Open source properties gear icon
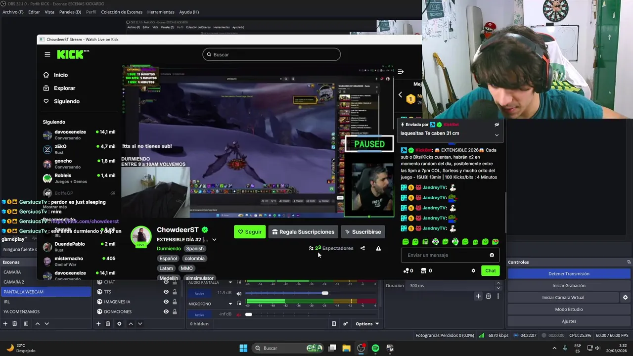This screenshot has height=356, width=633. [x=119, y=324]
